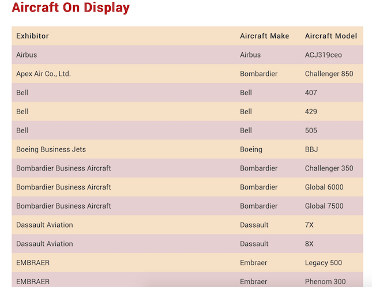Click the ACJ319ceo model cell
The width and height of the screenshot is (372, 287).
325,55
